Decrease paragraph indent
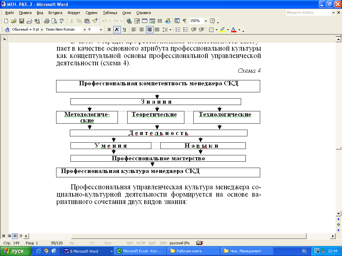This screenshot has width=342, height=256. tap(193, 30)
